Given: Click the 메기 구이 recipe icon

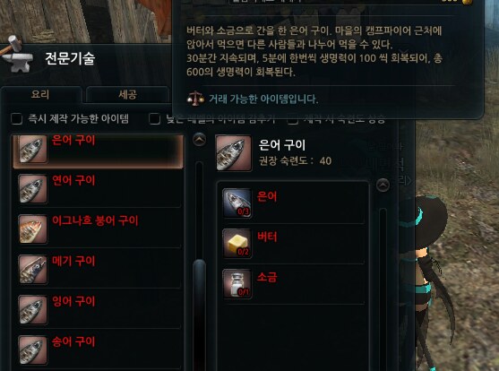Looking at the screenshot, I should tap(32, 270).
